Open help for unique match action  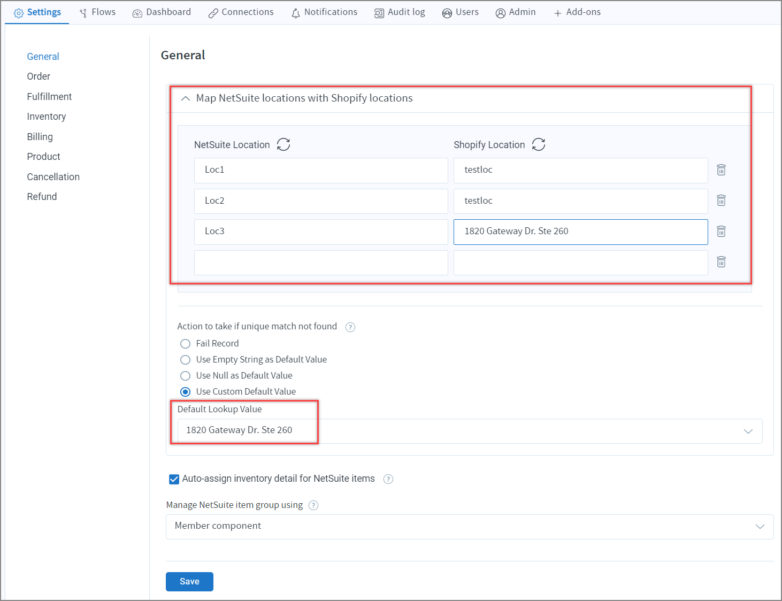[x=350, y=327]
